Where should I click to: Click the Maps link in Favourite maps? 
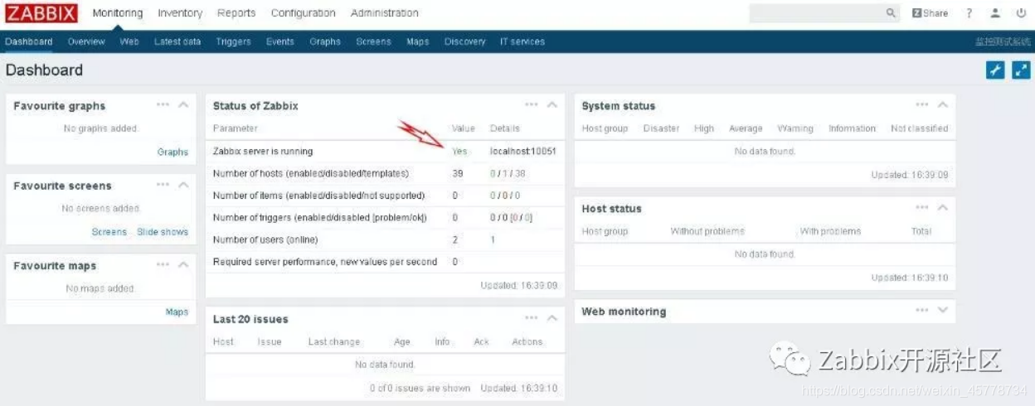coord(177,312)
